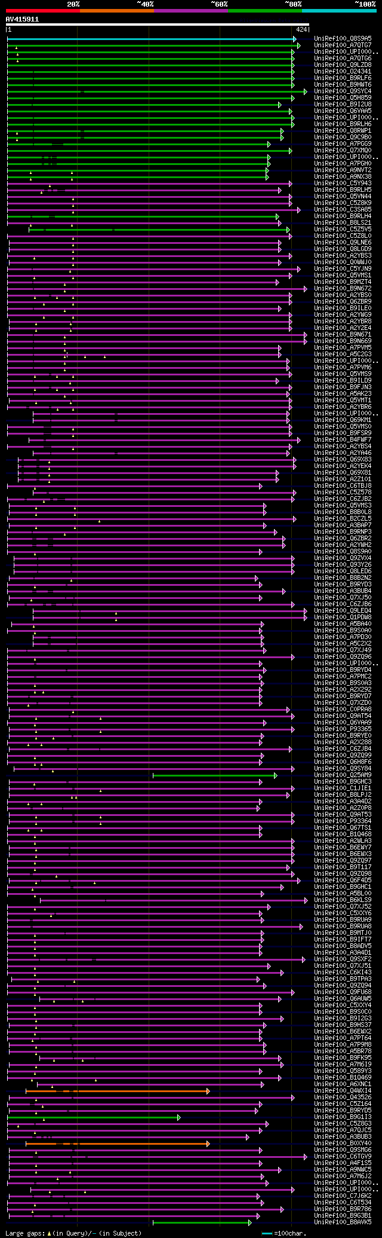Open hit UniRef100_A7QTG7
382x1238 pixels.
point(343,45)
